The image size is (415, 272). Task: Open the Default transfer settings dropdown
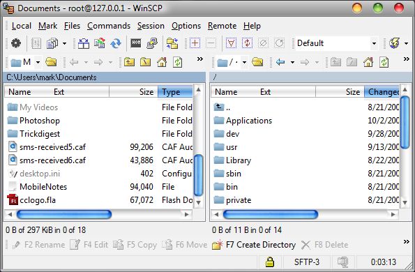point(374,43)
